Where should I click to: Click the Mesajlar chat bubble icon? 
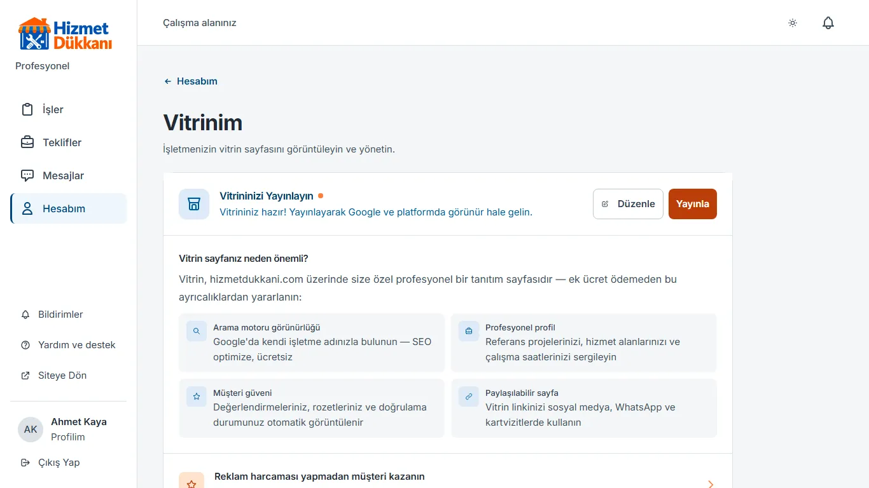tap(27, 175)
